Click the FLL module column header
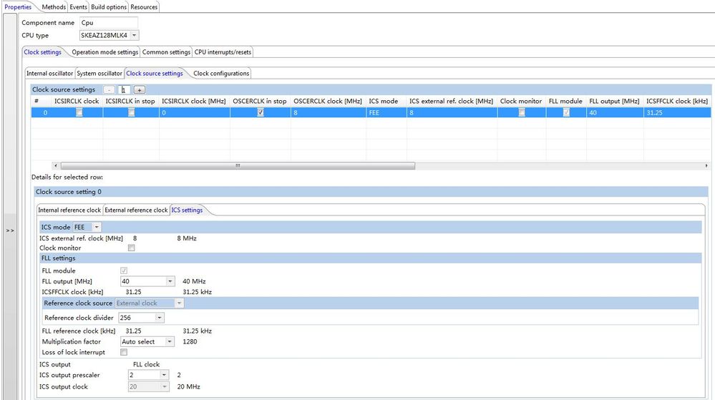The image size is (715, 400). coord(565,102)
